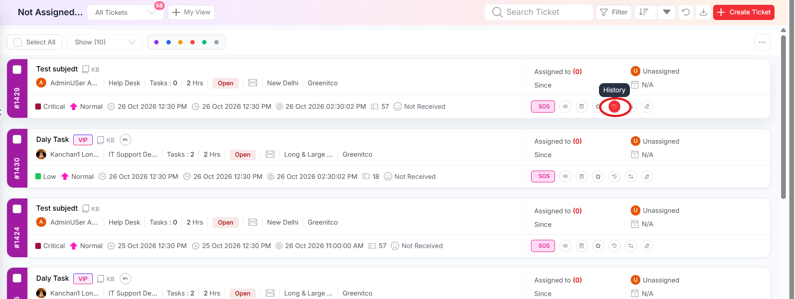The image size is (795, 299).
Task: Toggle the eye view icon on ticket #1430
Action: tap(565, 176)
